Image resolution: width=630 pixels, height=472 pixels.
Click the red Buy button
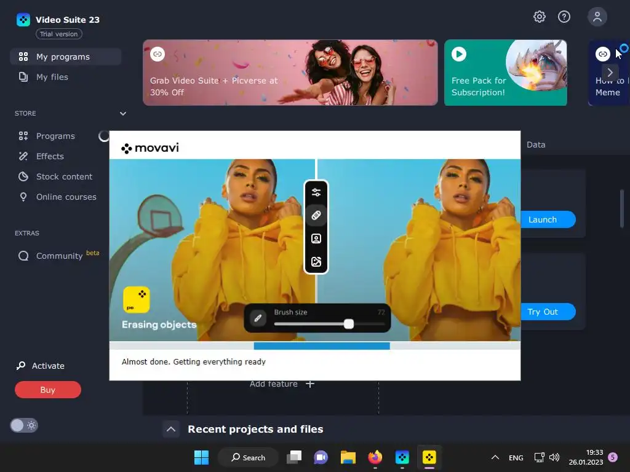(48, 390)
